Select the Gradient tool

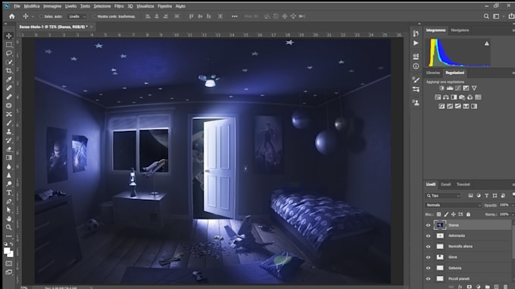9,158
